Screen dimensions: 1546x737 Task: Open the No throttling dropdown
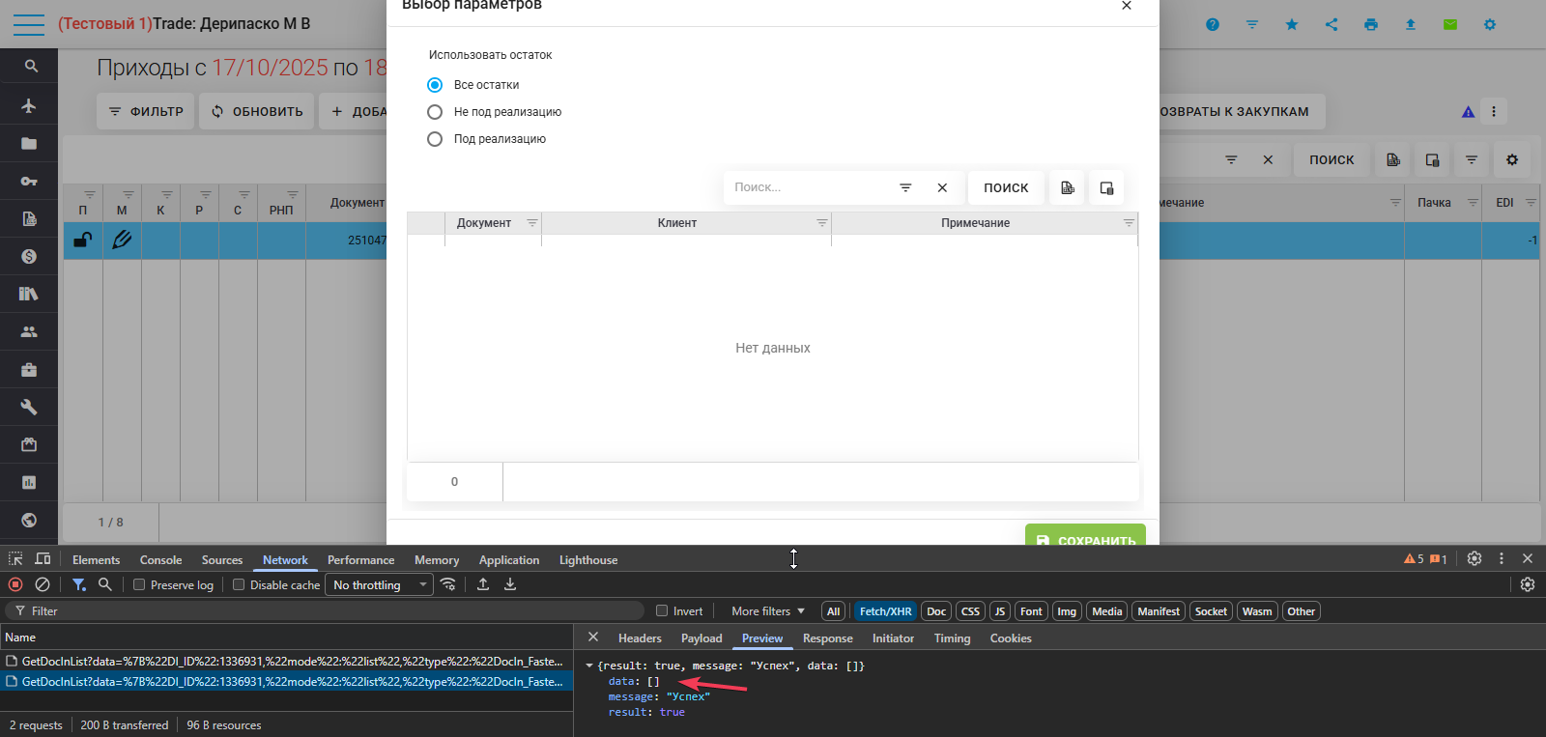[x=379, y=584]
